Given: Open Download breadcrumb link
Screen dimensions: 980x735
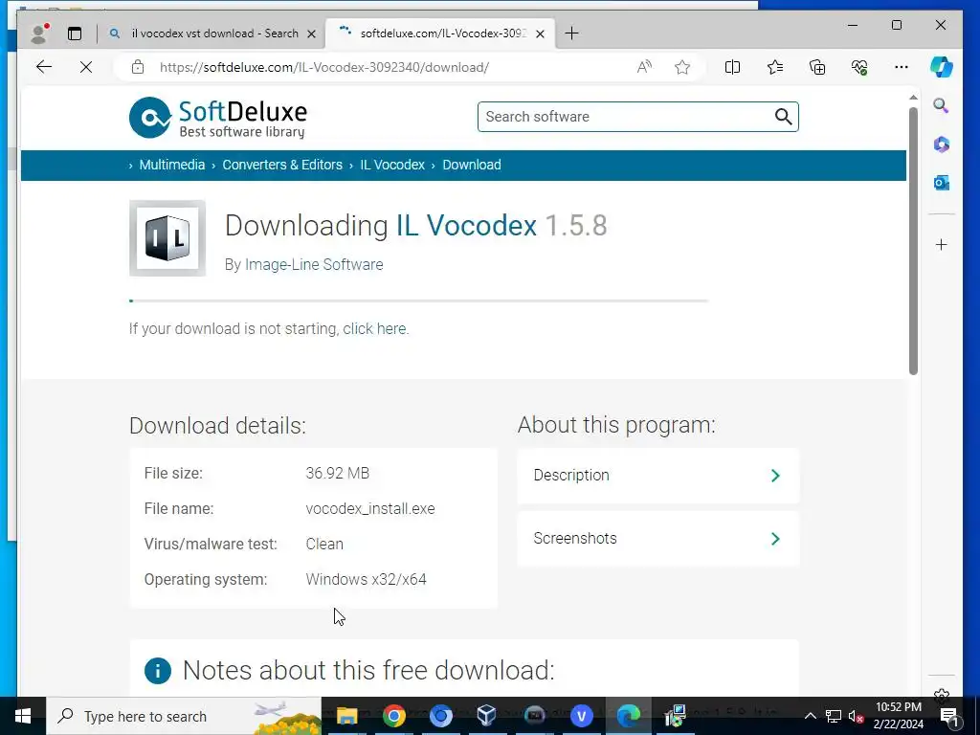Looking at the screenshot, I should click(472, 165).
